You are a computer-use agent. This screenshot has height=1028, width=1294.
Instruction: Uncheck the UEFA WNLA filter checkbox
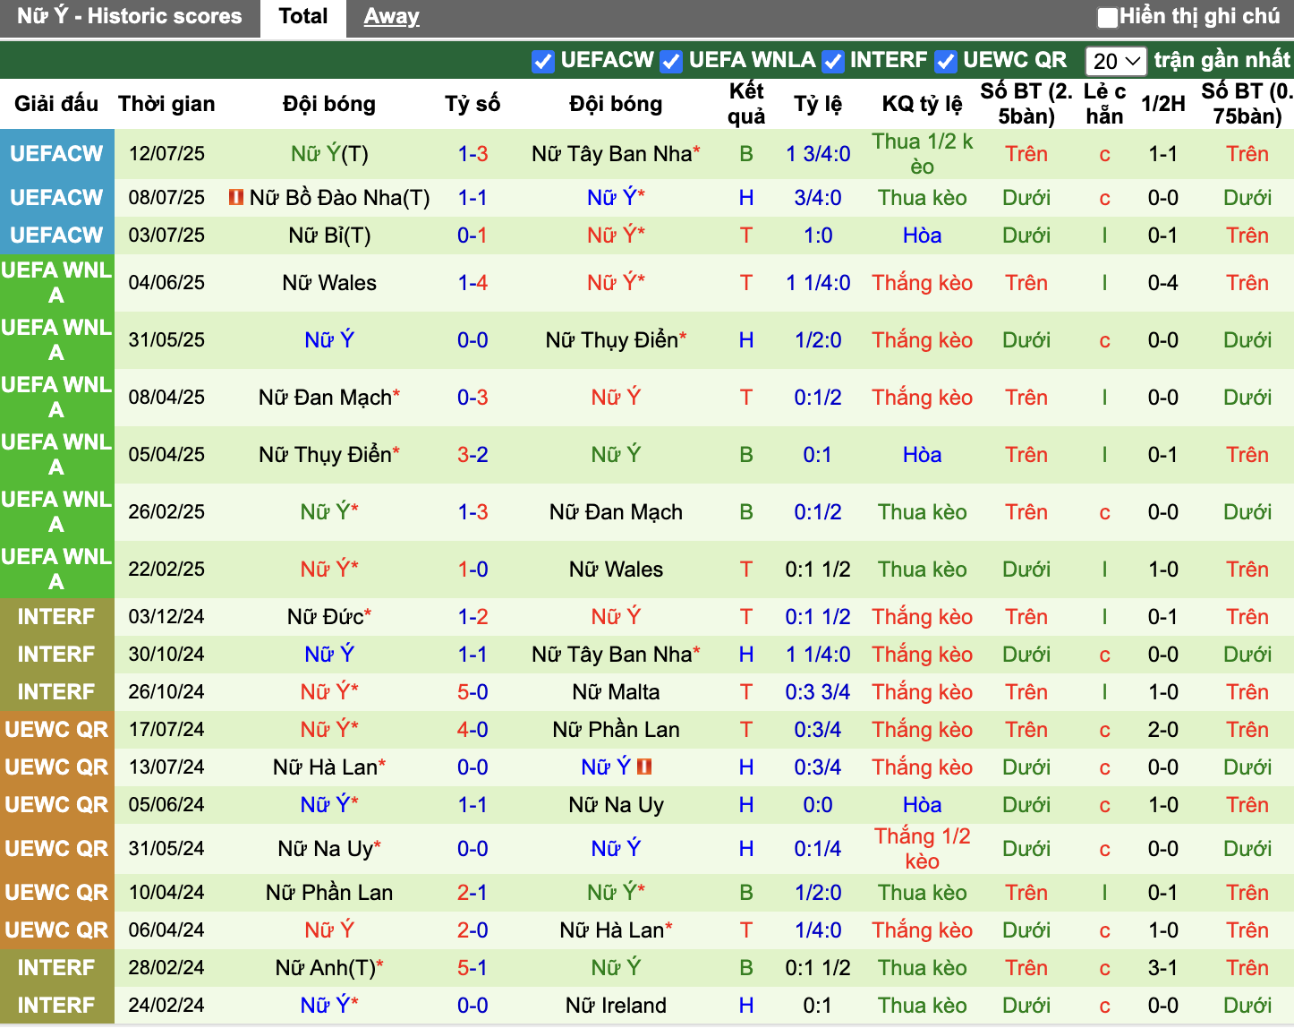coord(671,61)
